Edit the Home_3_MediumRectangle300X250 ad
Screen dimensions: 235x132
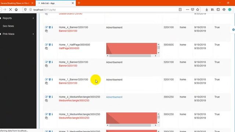46,114
